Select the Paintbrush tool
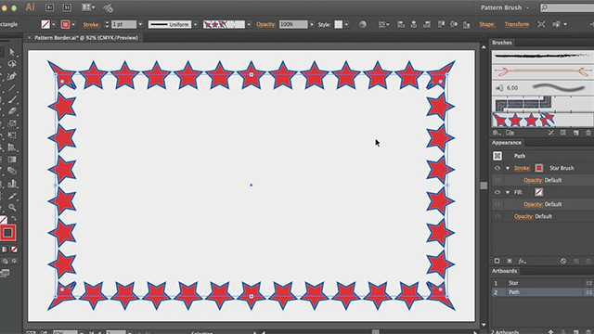Screen dimensions: 594x334 12,99
